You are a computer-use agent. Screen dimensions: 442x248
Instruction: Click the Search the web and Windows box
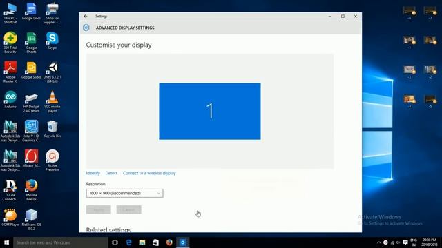coord(61,242)
